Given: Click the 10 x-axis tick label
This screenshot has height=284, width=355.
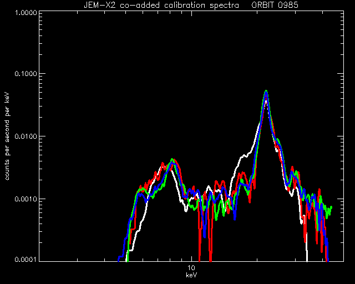Looking at the screenshot, I should (x=191, y=268).
